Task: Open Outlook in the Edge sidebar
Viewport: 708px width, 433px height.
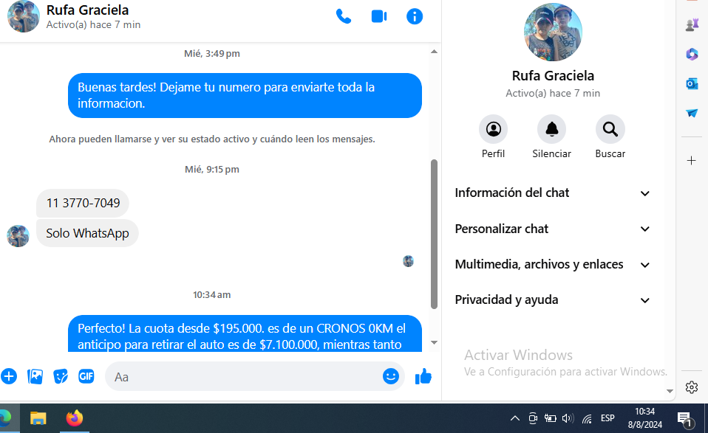Action: [x=692, y=83]
